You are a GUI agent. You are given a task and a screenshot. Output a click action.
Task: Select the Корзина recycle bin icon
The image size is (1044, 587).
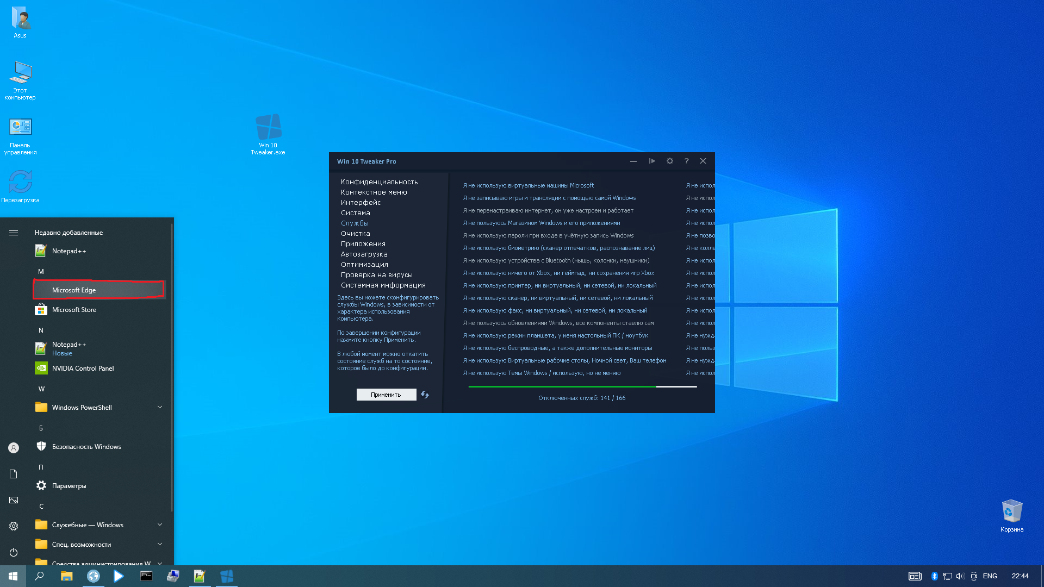(1012, 516)
